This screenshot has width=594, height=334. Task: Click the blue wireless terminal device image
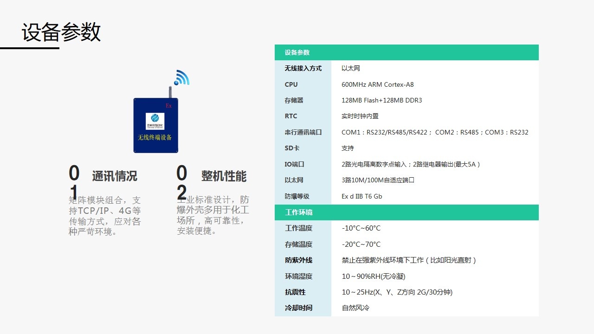click(156, 125)
